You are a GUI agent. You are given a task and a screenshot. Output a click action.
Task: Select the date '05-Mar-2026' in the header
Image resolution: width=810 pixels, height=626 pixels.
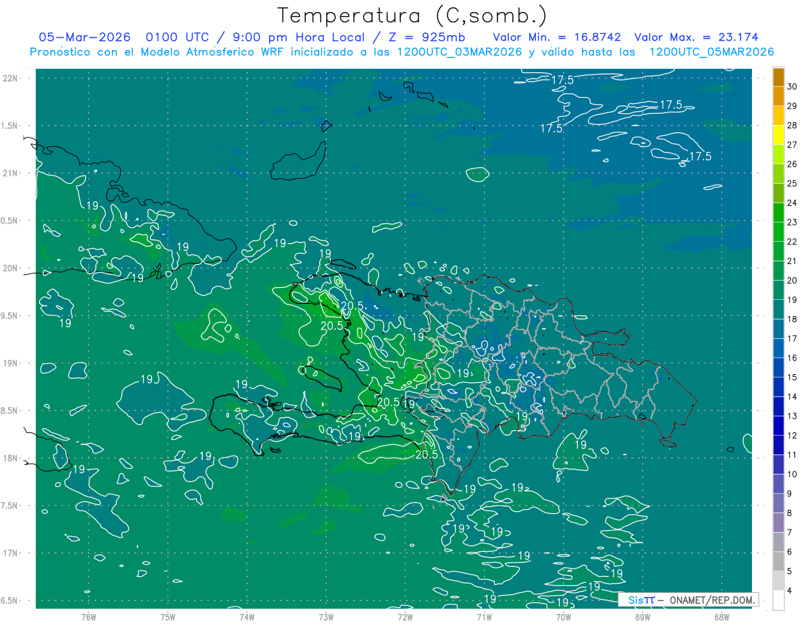coord(84,37)
